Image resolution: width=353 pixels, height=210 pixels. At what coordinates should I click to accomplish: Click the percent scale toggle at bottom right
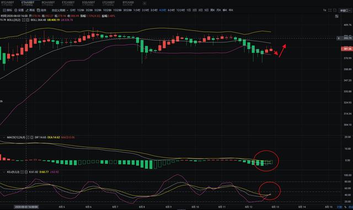(345, 207)
